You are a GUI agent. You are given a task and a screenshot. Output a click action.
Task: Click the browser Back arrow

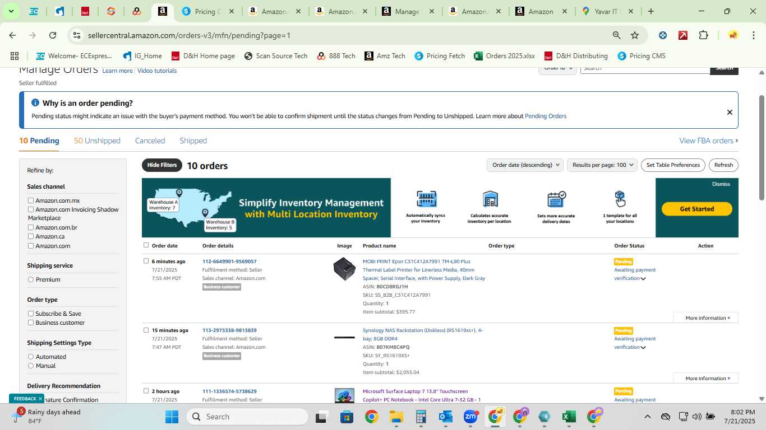(12, 35)
